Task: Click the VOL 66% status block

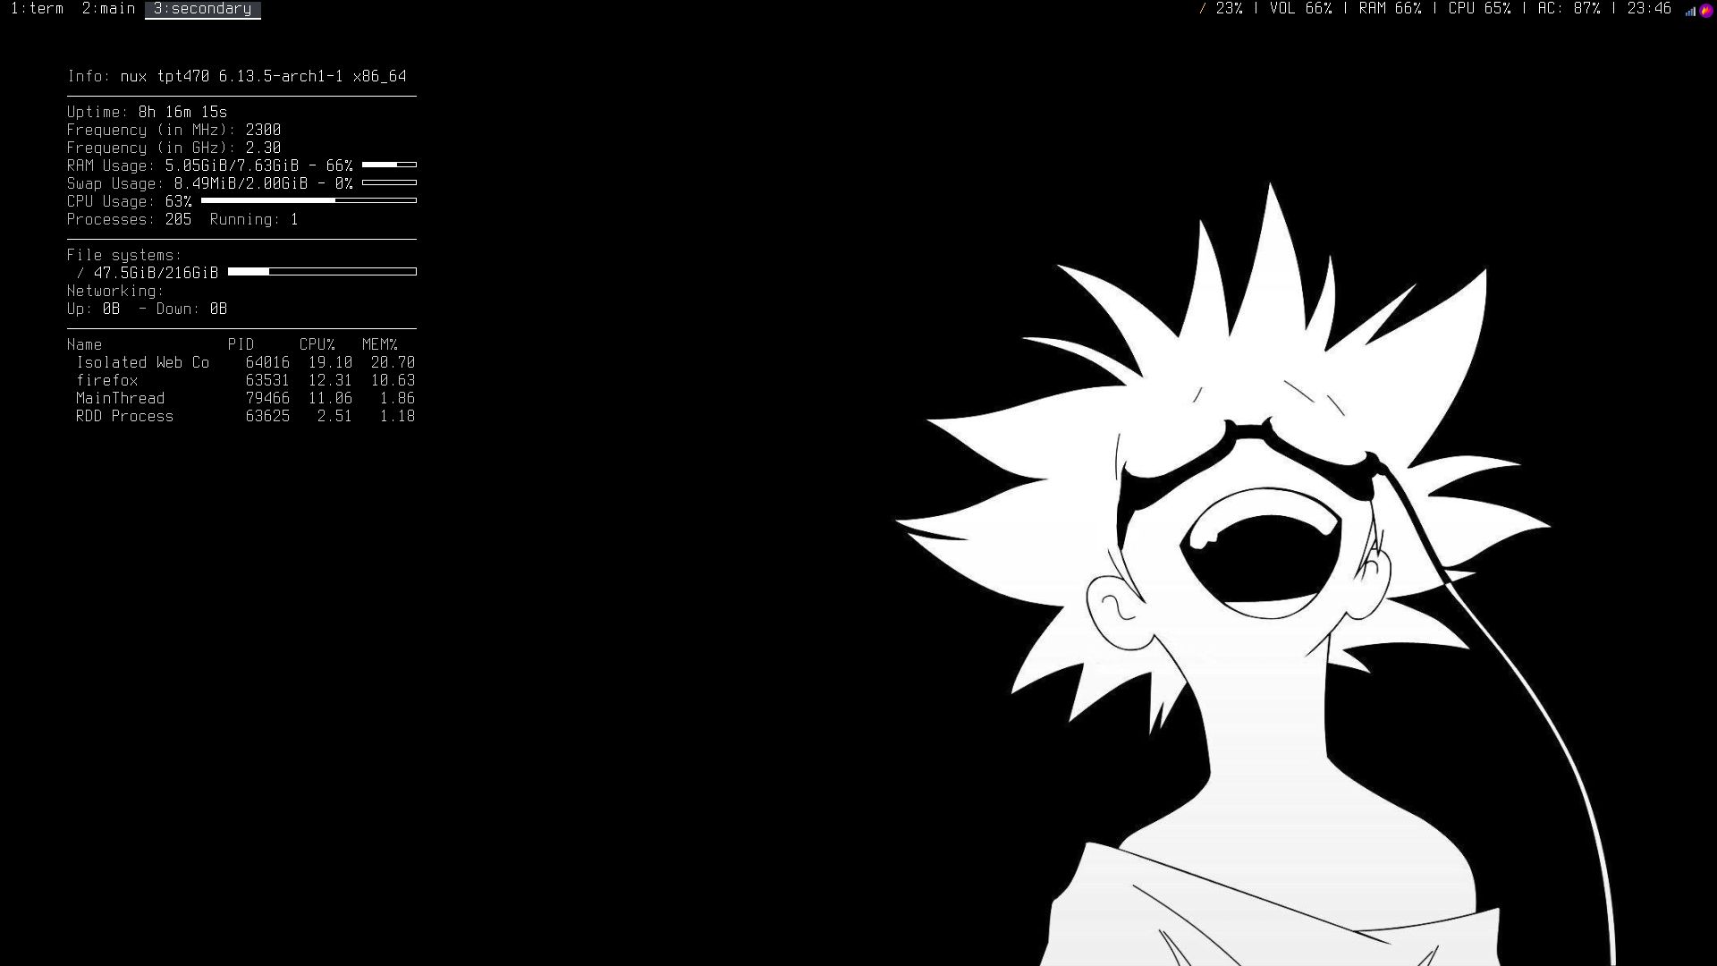Action: click(1301, 9)
